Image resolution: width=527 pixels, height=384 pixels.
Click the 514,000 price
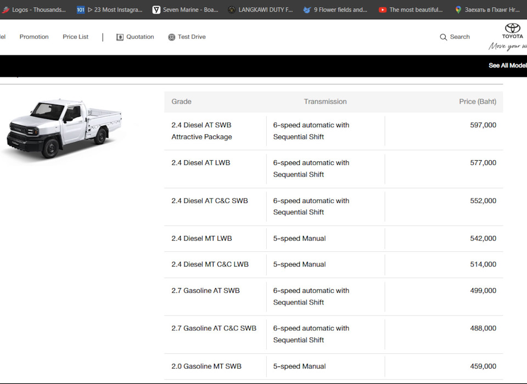point(483,264)
